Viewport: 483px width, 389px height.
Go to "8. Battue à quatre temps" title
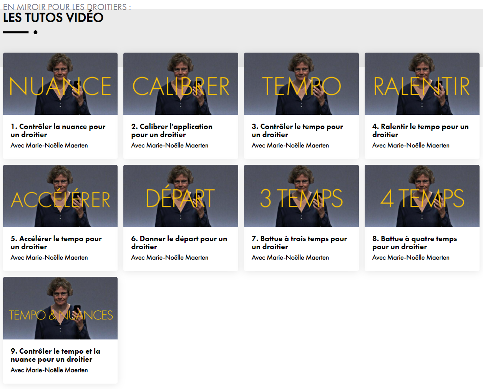(415, 243)
